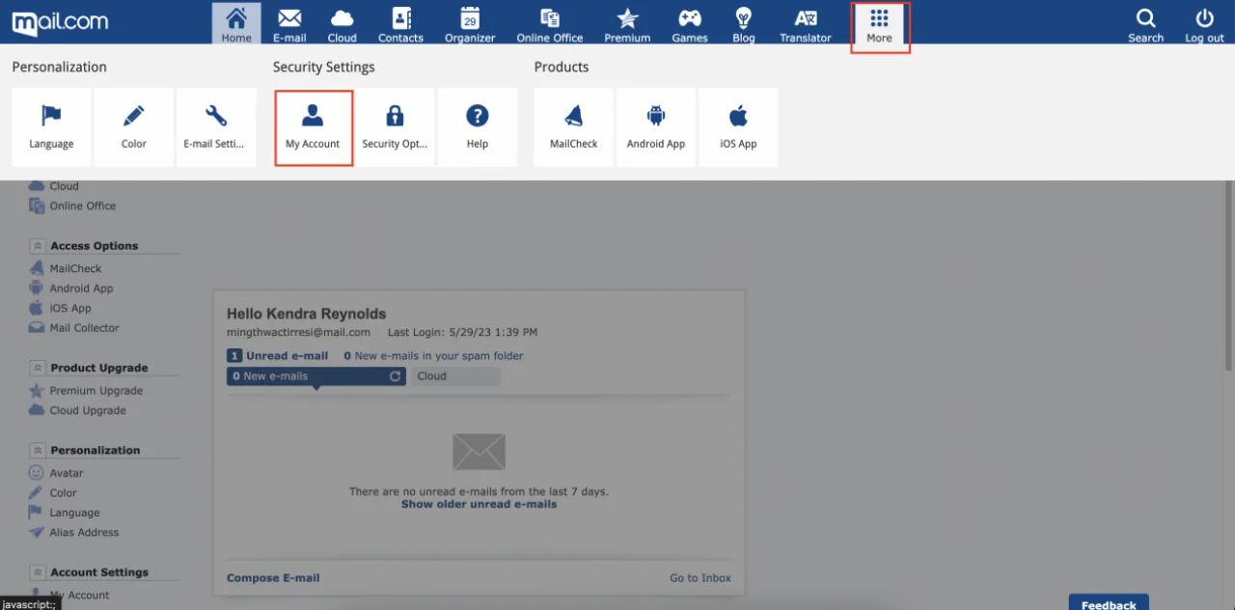Collapse the Access Options section
Viewport: 1235px width, 610px height.
tap(37, 246)
